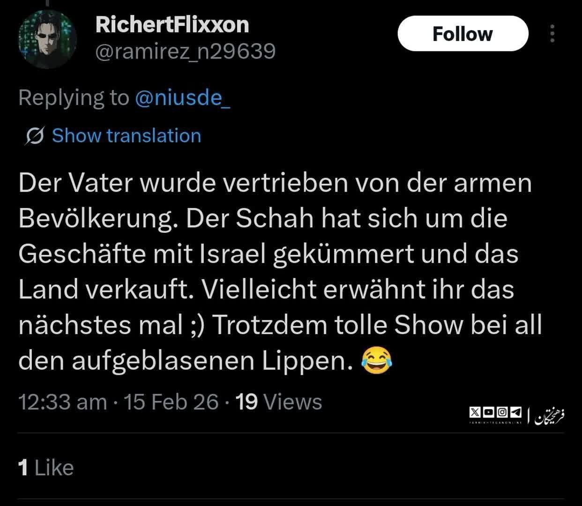Click the Follow button
582x506 pixels.
[463, 34]
